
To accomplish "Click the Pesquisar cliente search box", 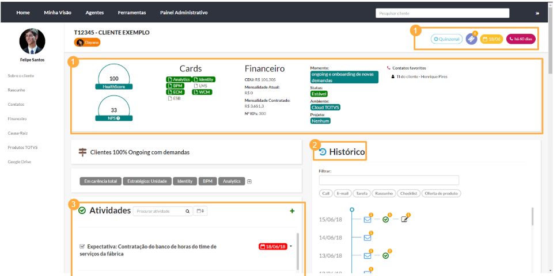I will (x=442, y=13).
